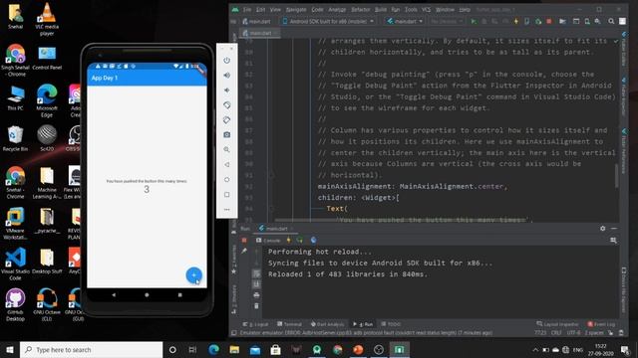Screen dimensions: 638x358
Task: Open Recycle Bin on desktop
Action: pos(16,139)
